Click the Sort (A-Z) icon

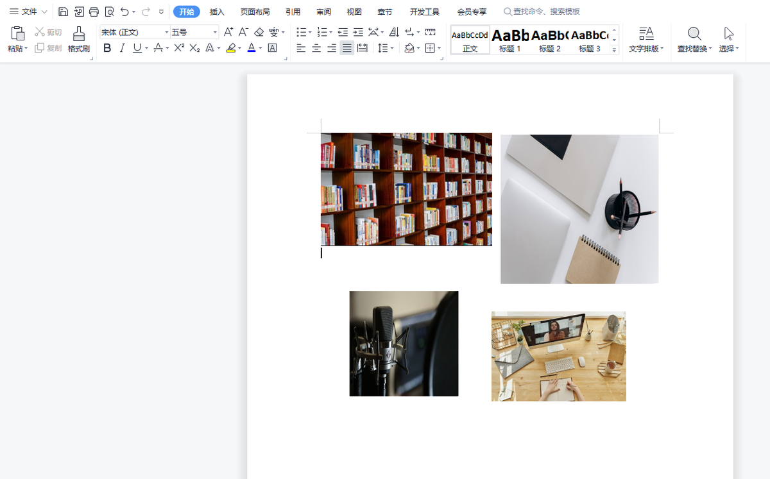tap(395, 32)
